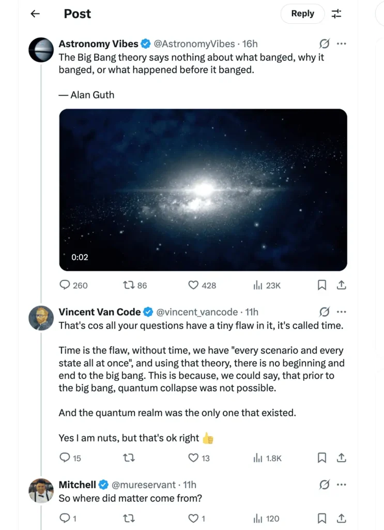
Task: Bookmark the Astronomy Vibes post
Action: click(x=321, y=285)
